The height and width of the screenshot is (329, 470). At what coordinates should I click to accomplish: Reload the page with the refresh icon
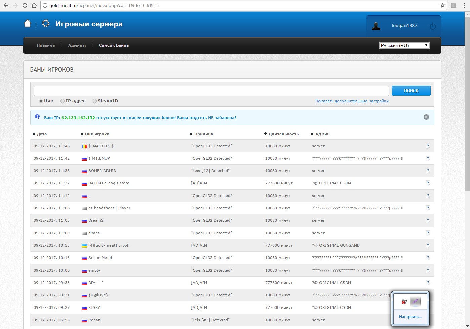pyautogui.click(x=25, y=5)
